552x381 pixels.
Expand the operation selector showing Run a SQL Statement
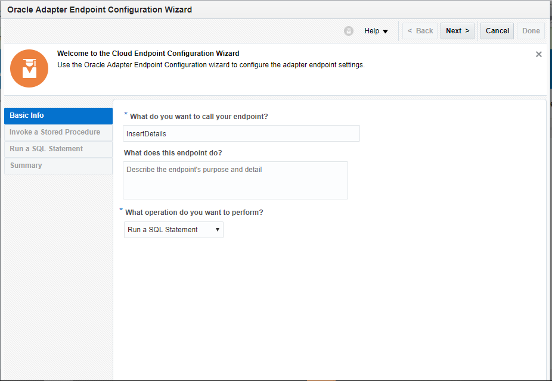click(173, 230)
